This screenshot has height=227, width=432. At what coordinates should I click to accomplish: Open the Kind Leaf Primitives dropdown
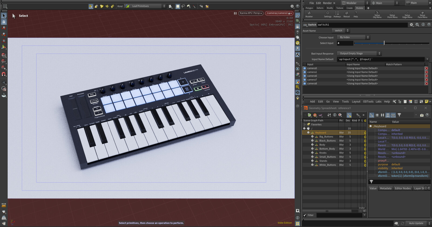coord(145,6)
